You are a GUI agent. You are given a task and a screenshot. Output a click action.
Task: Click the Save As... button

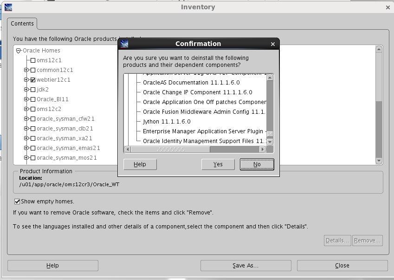[246, 266]
